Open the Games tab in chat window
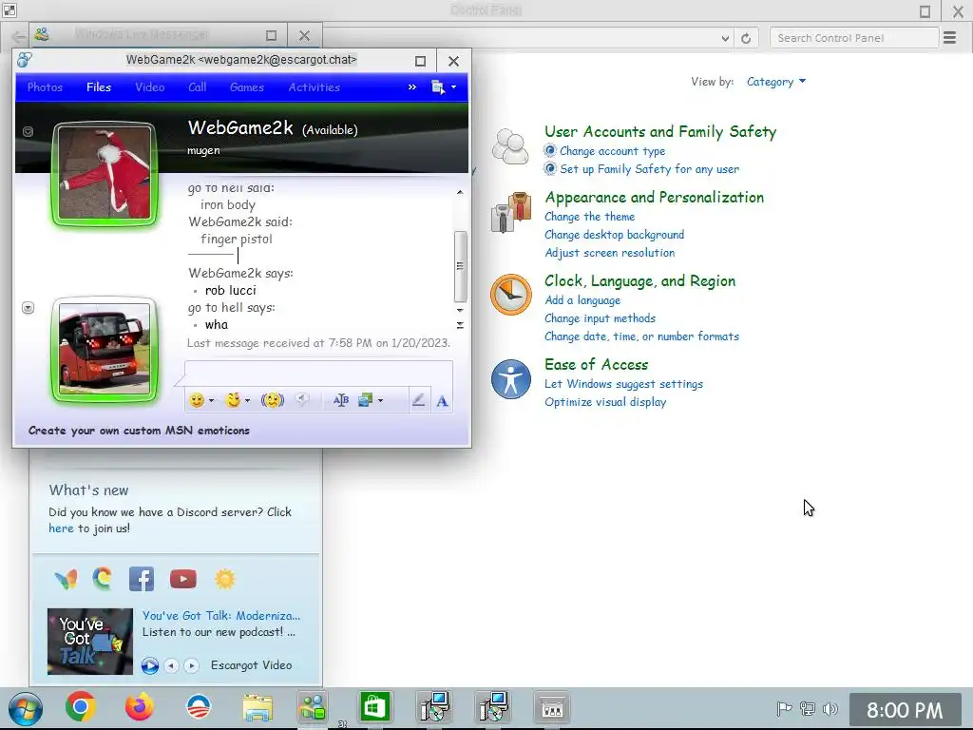The width and height of the screenshot is (973, 730). (x=247, y=87)
